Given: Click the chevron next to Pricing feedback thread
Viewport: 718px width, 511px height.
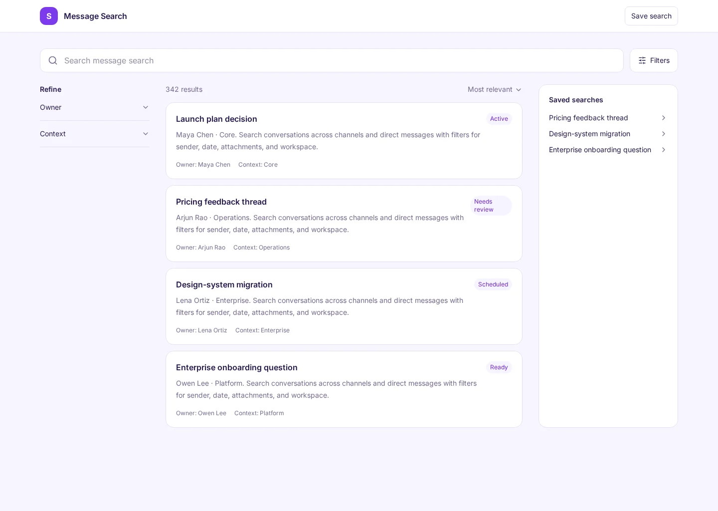Looking at the screenshot, I should [x=664, y=118].
